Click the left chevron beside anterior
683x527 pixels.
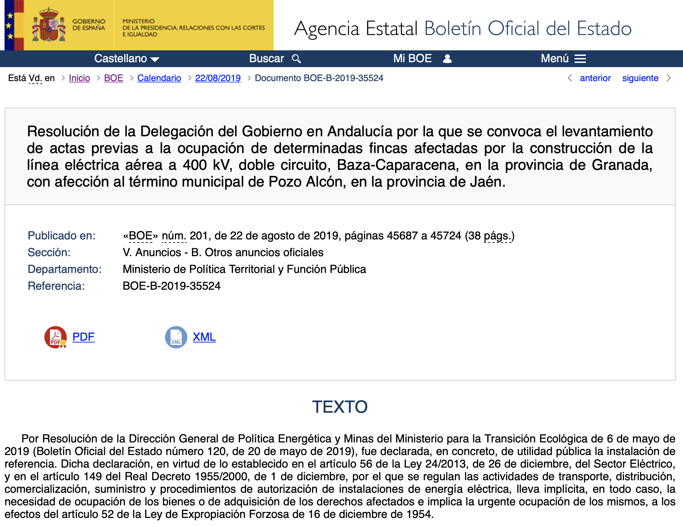tap(570, 78)
